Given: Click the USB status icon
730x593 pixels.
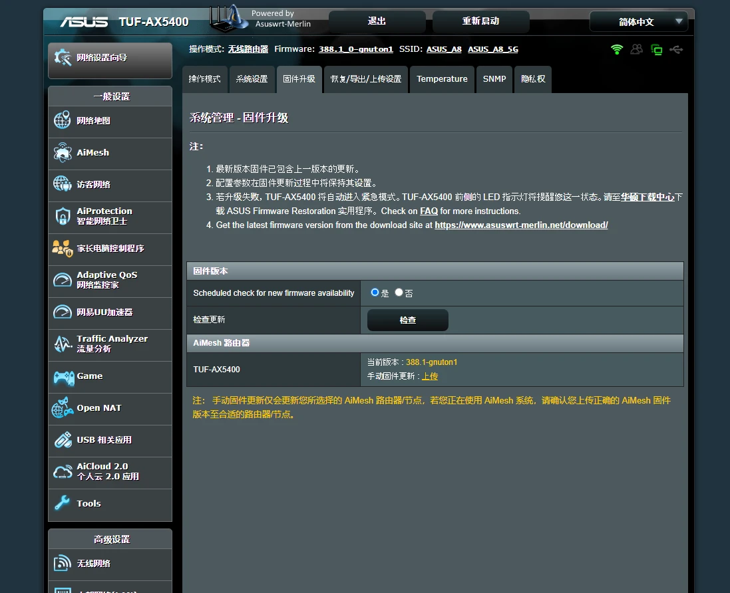Looking at the screenshot, I should pos(677,49).
